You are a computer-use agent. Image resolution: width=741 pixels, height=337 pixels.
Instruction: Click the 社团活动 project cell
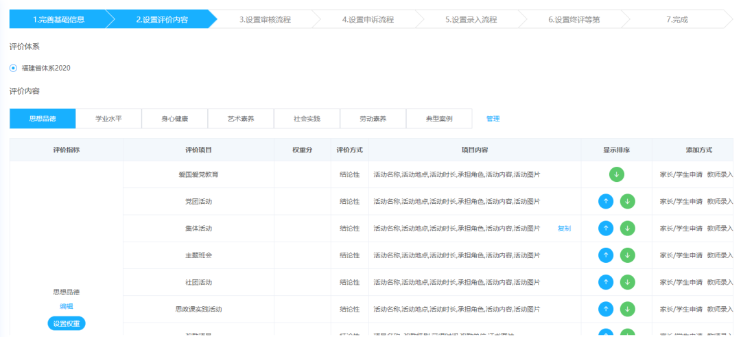click(x=198, y=282)
